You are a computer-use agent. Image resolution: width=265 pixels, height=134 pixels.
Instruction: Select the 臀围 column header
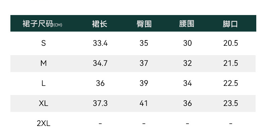144,24
